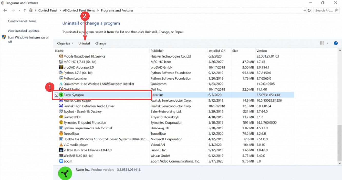Click the Search Programs input field
The height and width of the screenshot is (180, 342).
[324, 11]
